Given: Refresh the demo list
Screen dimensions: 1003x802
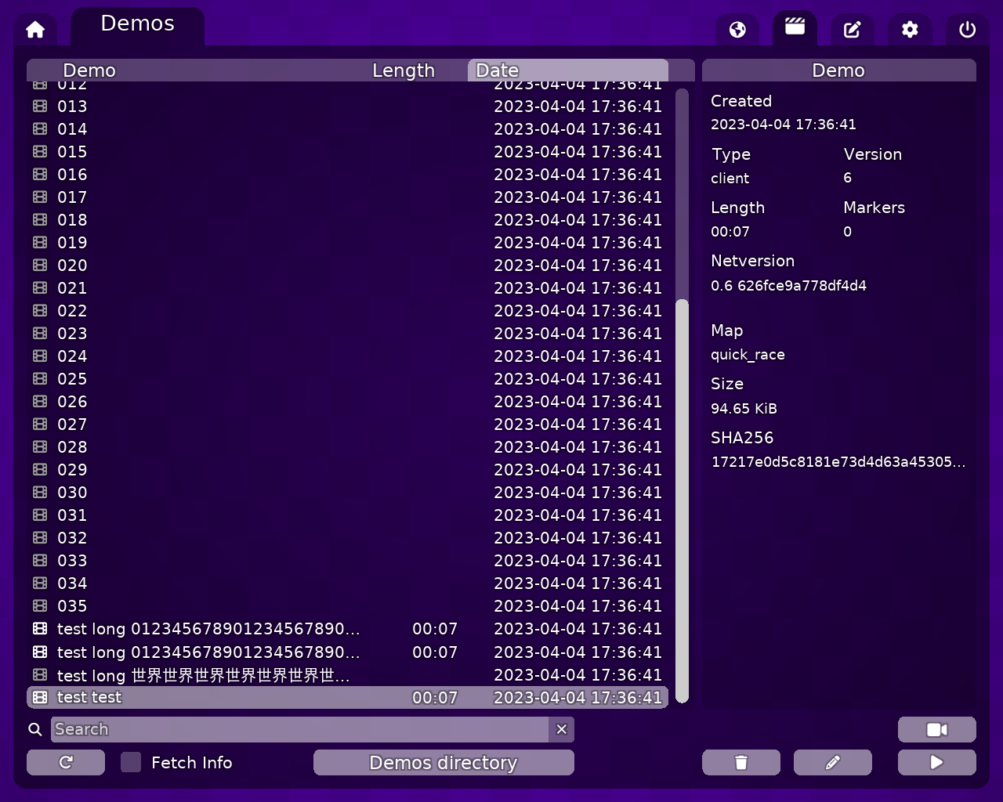Looking at the screenshot, I should pyautogui.click(x=65, y=762).
